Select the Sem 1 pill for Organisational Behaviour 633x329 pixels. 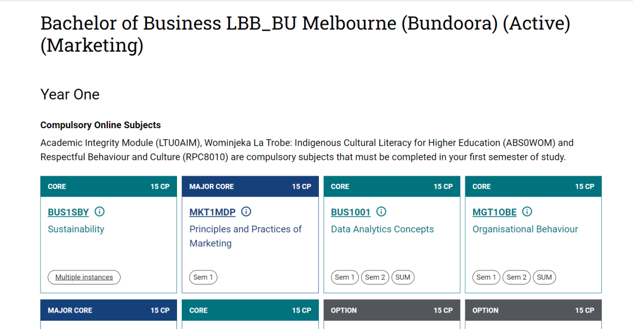486,277
